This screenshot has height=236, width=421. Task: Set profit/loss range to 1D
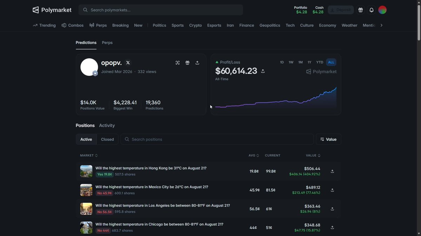pos(282,62)
